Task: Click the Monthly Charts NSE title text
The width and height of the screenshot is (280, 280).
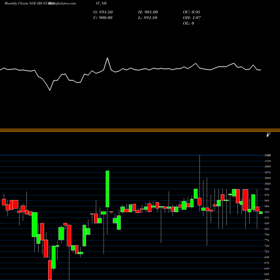Action: point(20,3)
